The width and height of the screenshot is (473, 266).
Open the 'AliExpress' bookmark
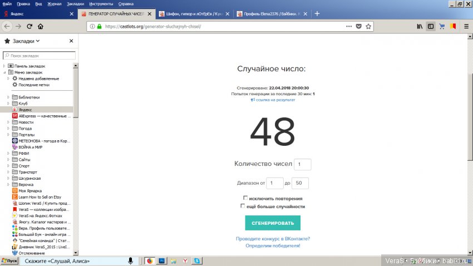(x=45, y=116)
